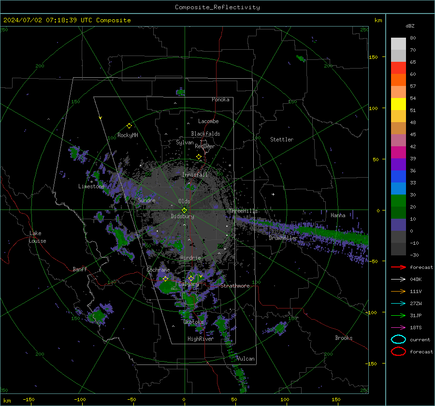Click the Cochrane city label

pyautogui.click(x=158, y=270)
